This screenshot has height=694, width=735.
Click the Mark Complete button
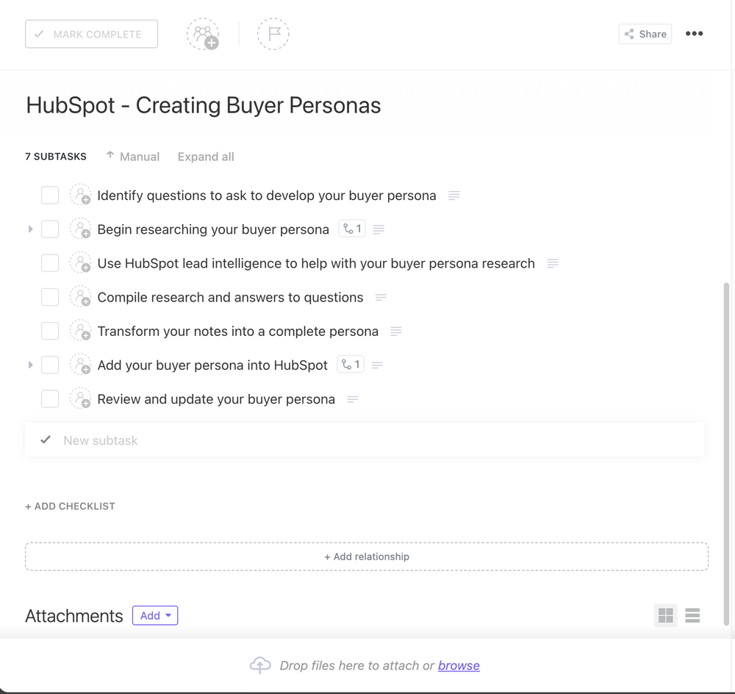[x=91, y=34]
